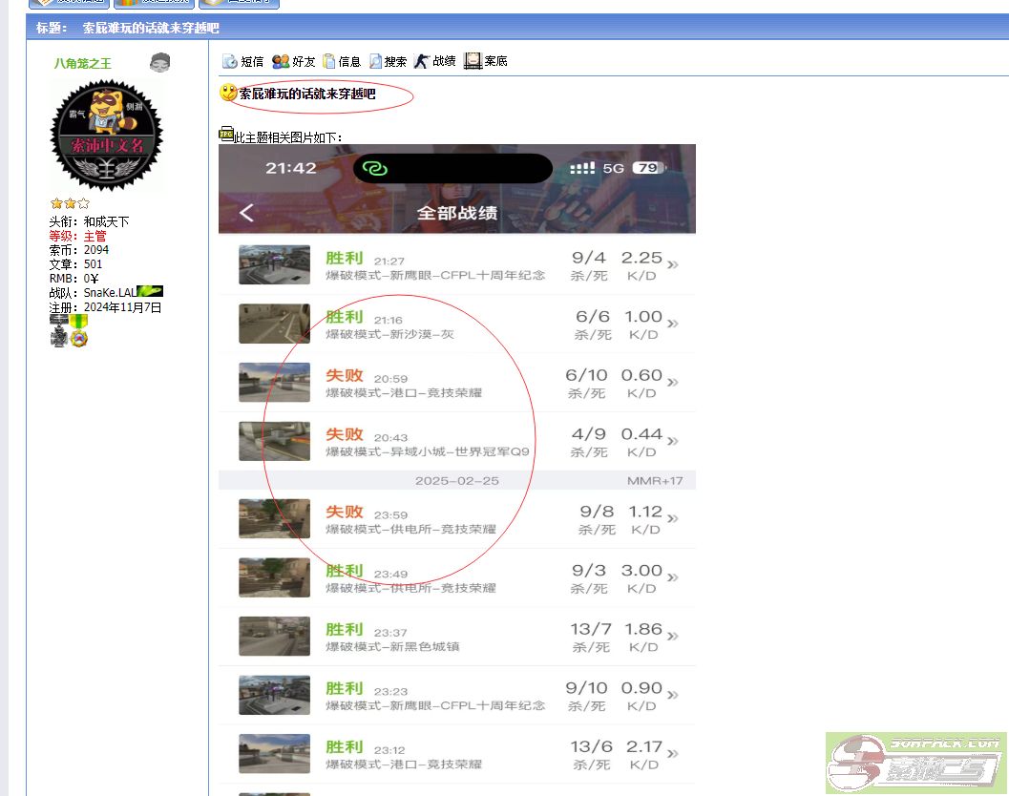This screenshot has width=1009, height=796.
Task: Open the 好友 friends icon
Action: point(281,61)
